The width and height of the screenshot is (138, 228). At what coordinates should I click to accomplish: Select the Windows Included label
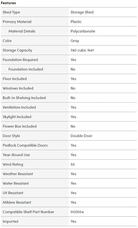point(18,88)
